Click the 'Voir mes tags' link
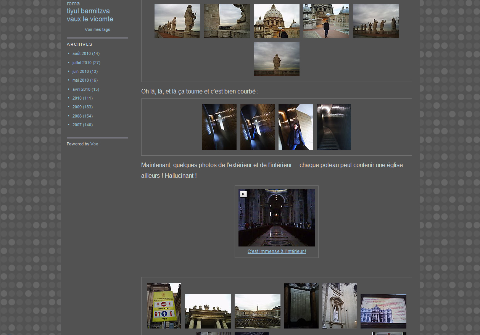480x335 pixels. [97, 29]
